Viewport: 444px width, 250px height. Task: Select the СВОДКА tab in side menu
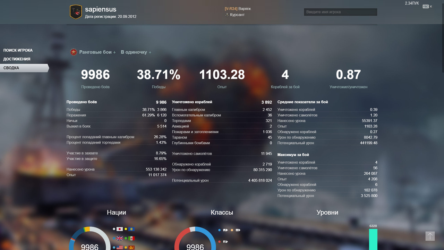pos(24,68)
